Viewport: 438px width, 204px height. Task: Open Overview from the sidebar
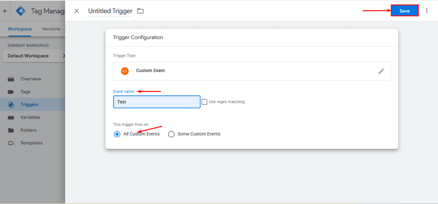coord(31,79)
